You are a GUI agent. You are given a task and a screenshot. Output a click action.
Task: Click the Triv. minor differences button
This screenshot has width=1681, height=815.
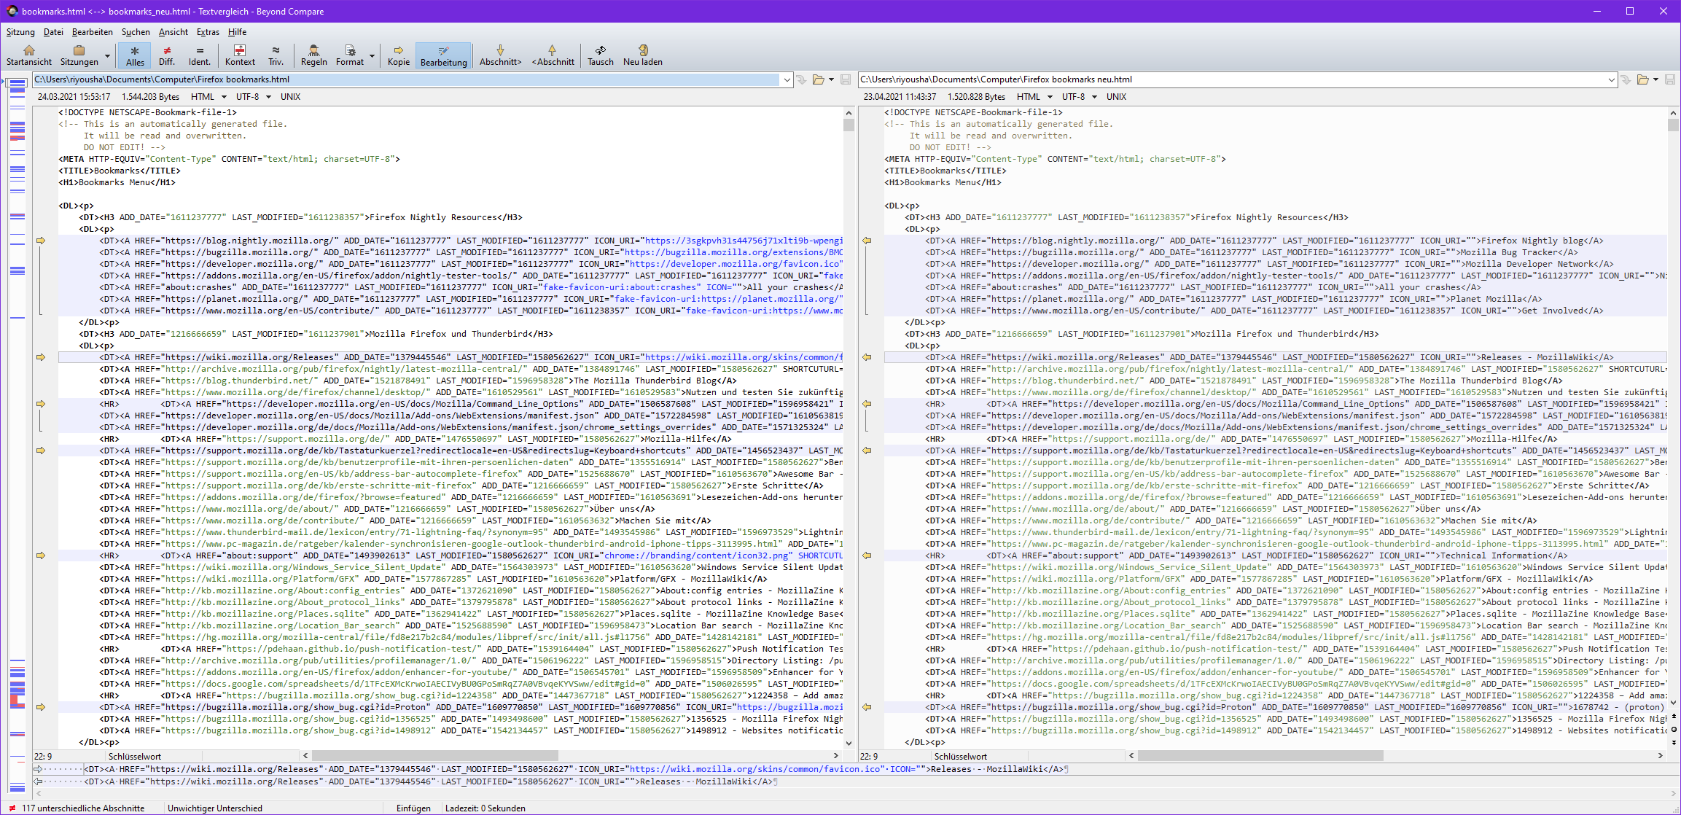point(276,55)
